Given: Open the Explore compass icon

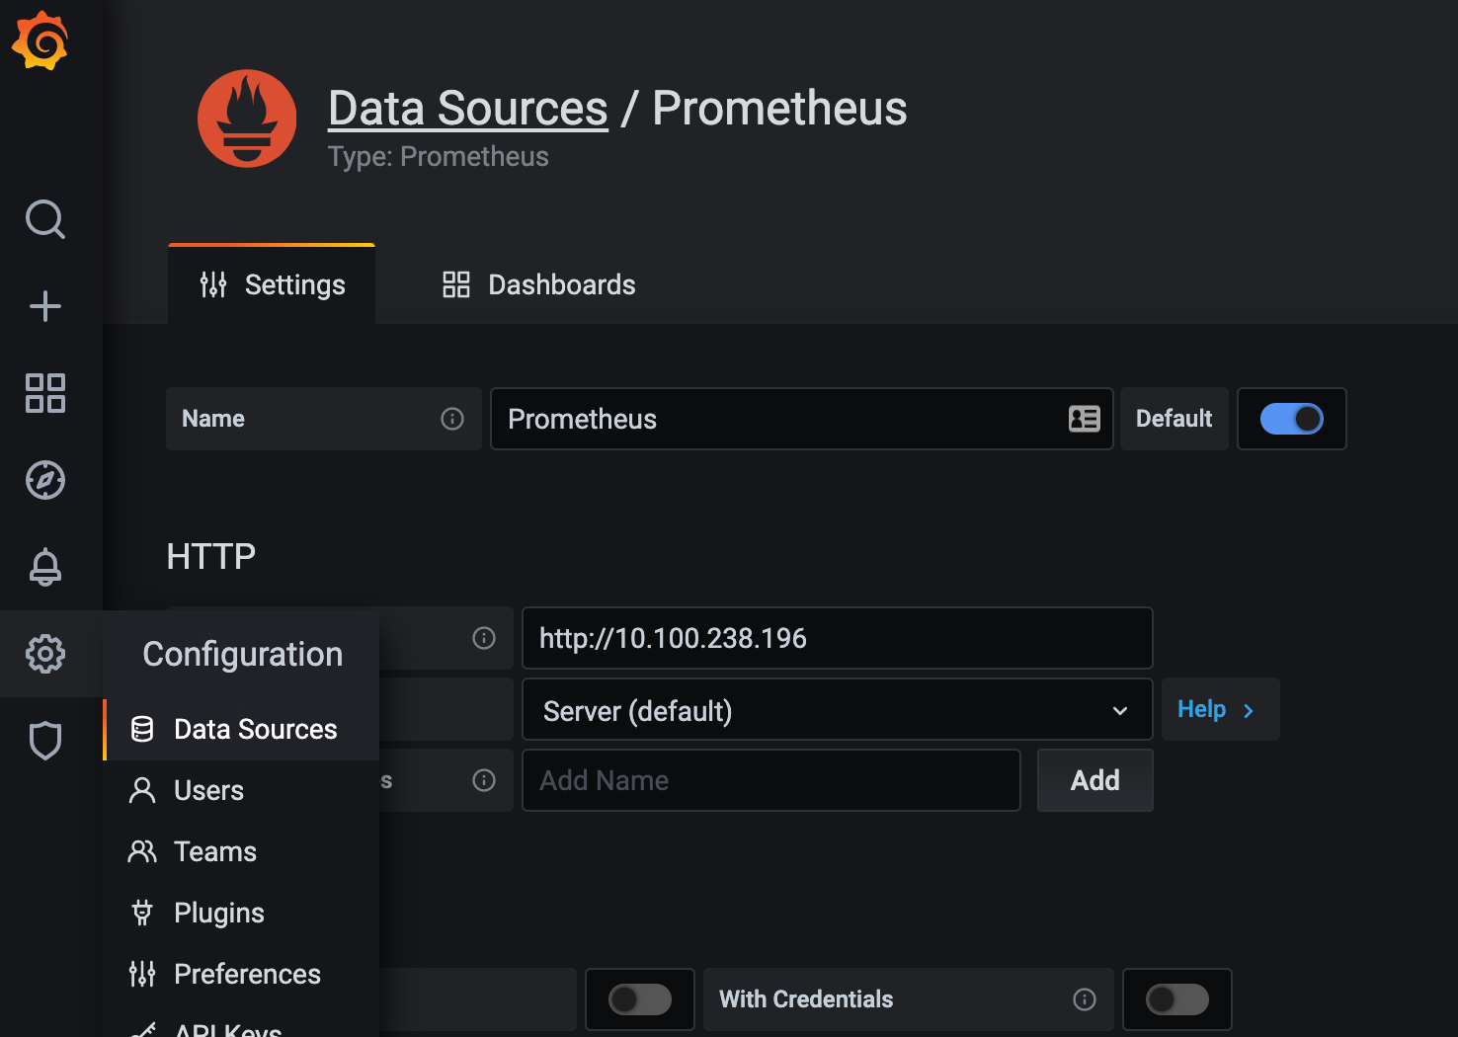Looking at the screenshot, I should click(45, 480).
